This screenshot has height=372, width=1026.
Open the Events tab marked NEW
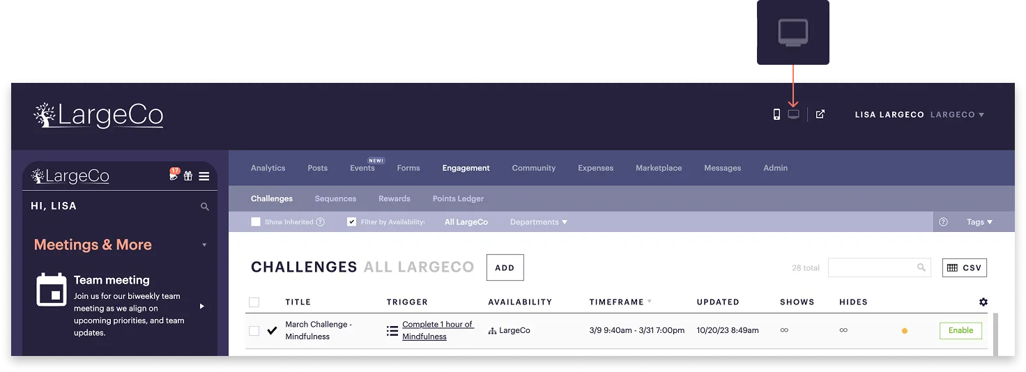pyautogui.click(x=362, y=168)
